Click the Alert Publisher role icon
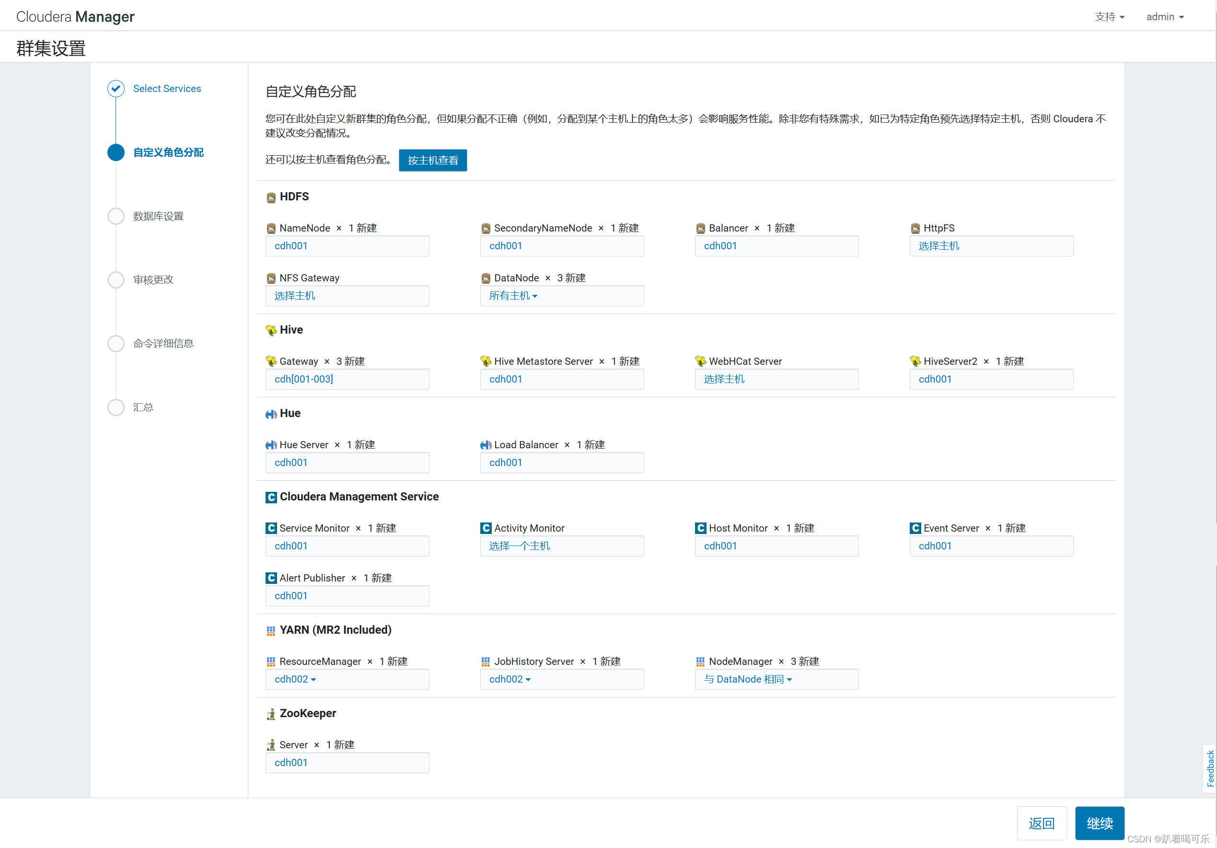1217x848 pixels. coord(271,578)
